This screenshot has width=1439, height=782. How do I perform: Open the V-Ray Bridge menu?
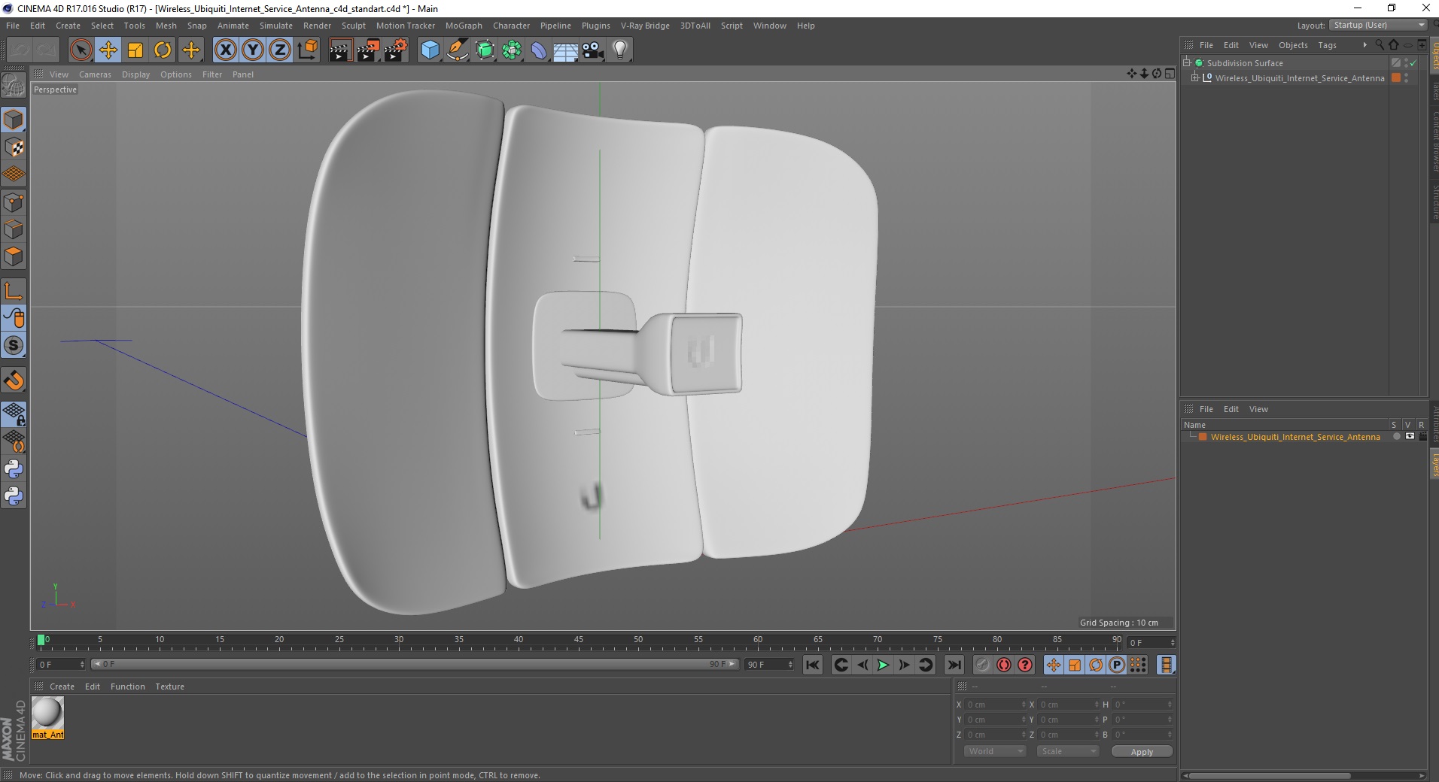pos(645,26)
